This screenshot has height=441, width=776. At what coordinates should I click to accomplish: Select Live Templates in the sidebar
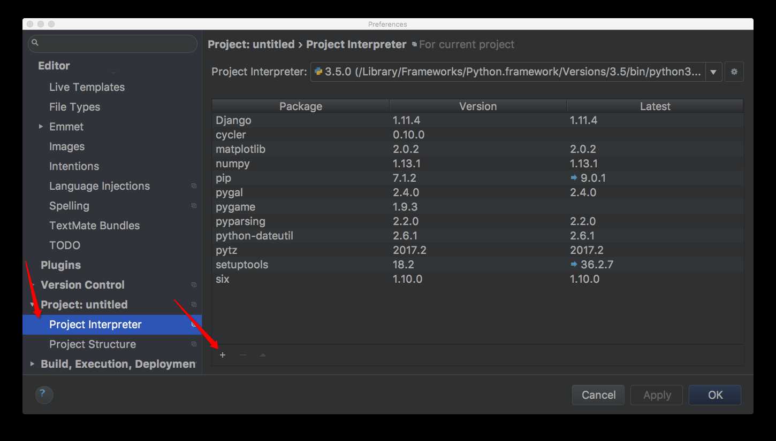pos(87,87)
